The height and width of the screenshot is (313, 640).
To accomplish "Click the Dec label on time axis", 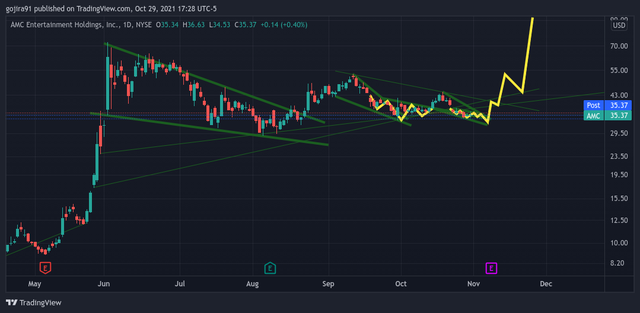I will click(546, 283).
